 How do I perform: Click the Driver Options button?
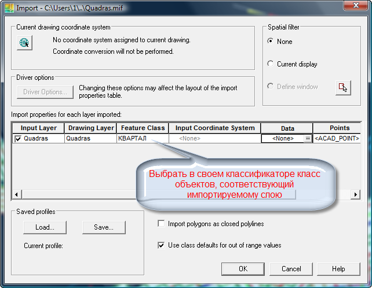point(45,92)
